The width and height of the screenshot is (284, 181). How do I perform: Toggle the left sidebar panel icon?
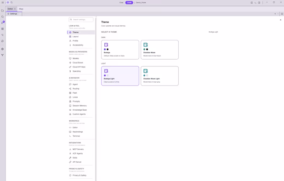pos(251,3)
